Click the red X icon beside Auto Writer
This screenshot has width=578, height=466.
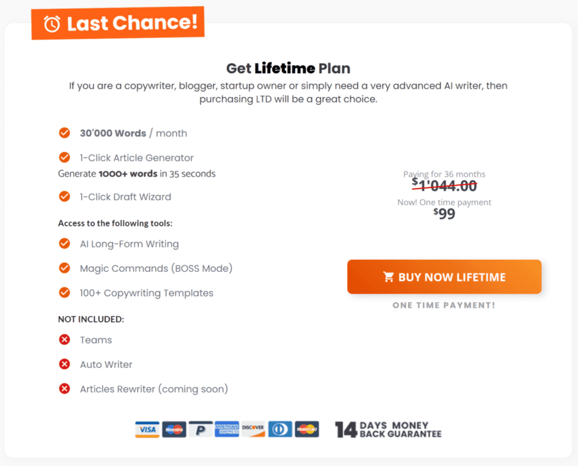tap(64, 364)
